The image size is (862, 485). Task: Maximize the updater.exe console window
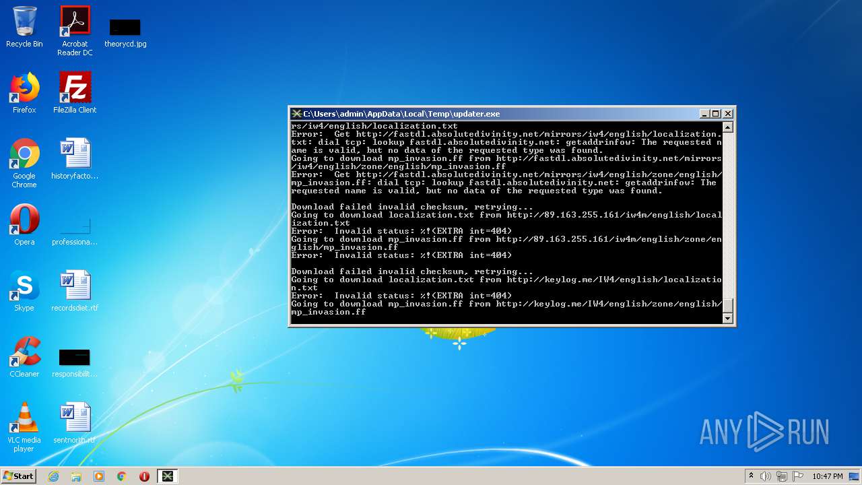coord(716,114)
